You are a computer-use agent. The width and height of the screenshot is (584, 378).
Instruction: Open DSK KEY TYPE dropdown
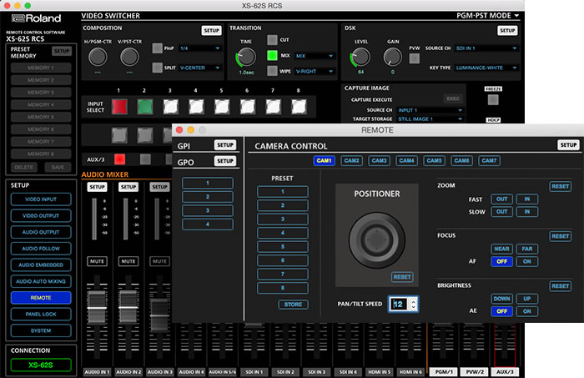[486, 68]
